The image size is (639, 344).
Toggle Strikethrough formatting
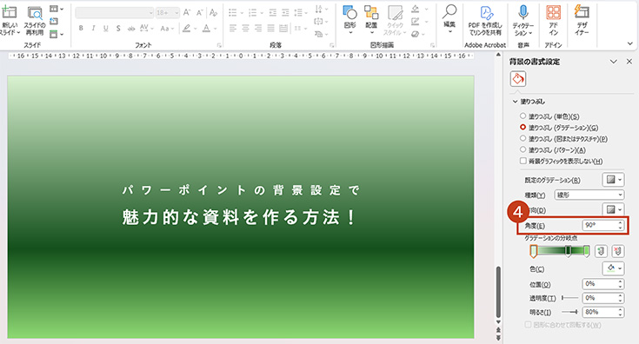pyautogui.click(x=131, y=28)
